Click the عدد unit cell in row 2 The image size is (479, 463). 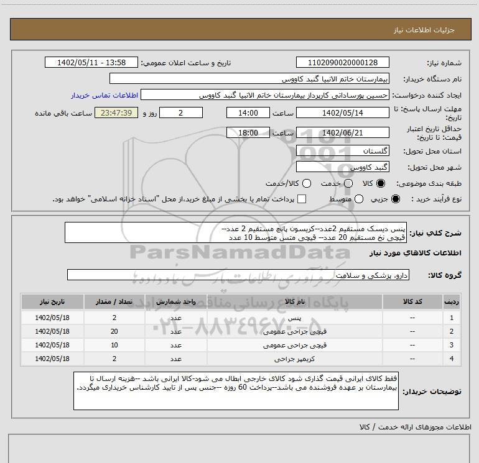point(176,331)
